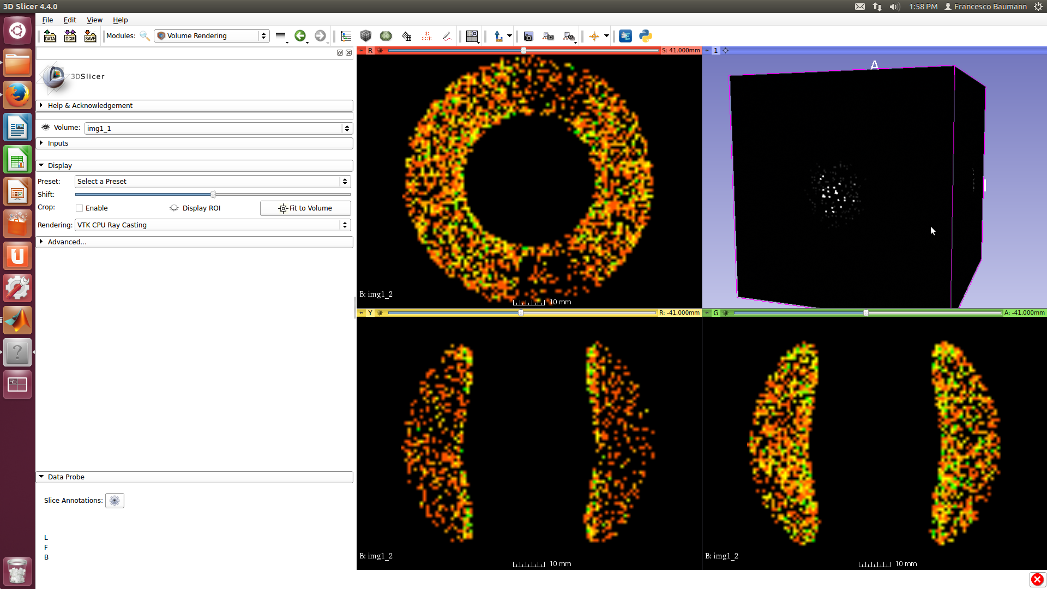Go back to previous module arrow

(300, 36)
